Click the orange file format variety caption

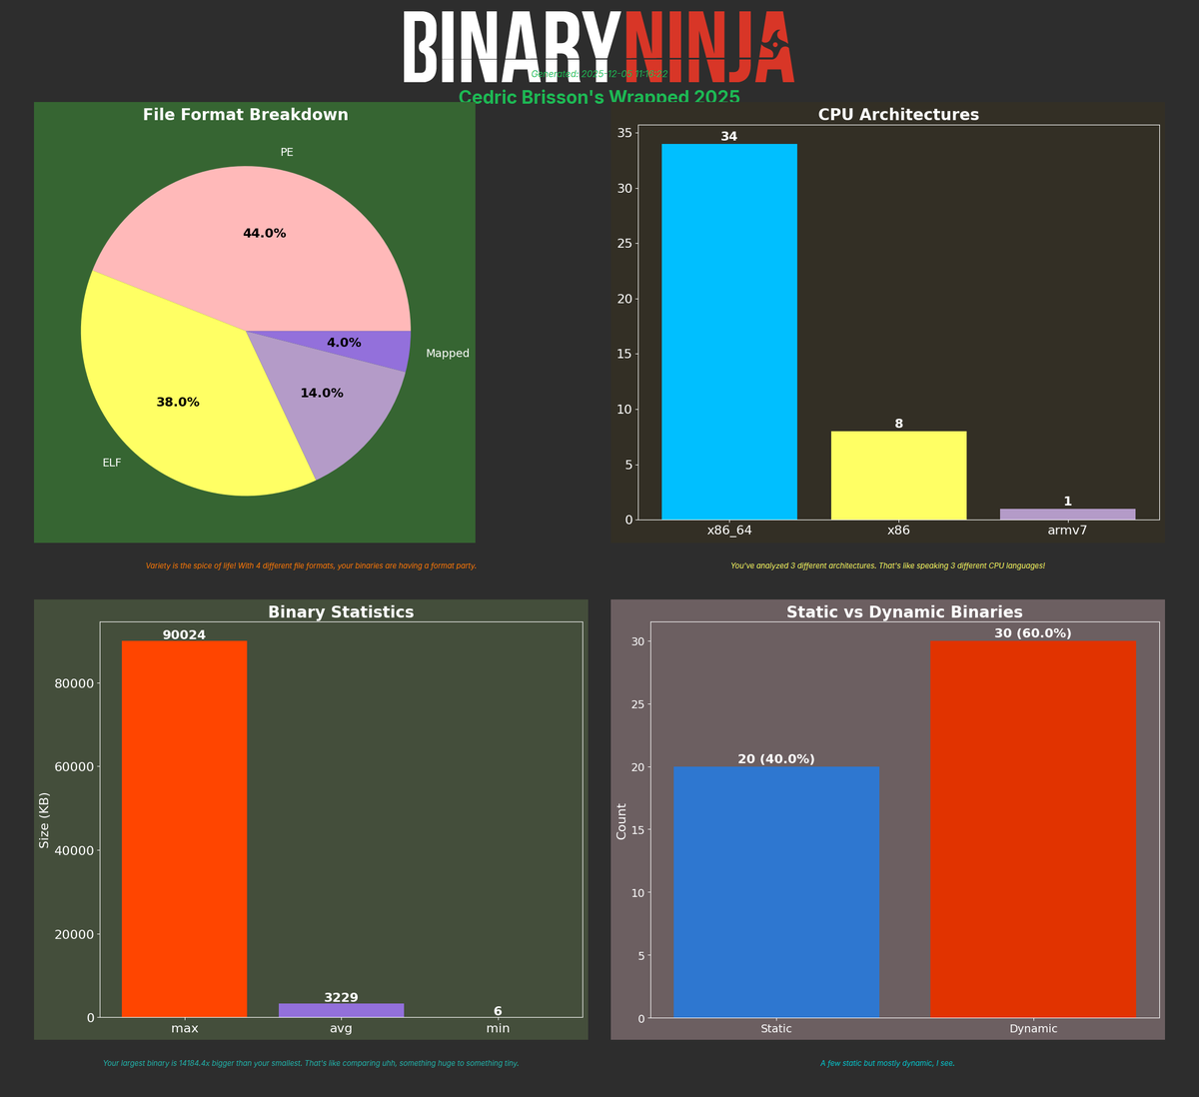pyautogui.click(x=311, y=565)
